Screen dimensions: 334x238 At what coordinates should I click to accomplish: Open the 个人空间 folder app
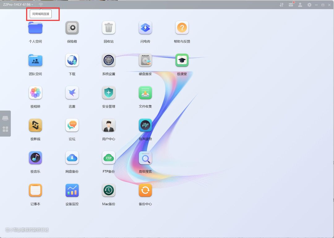pyautogui.click(x=35, y=28)
